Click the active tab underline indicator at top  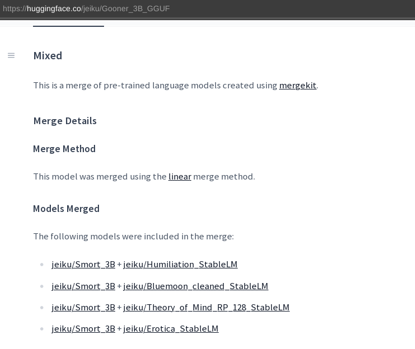coord(68,26)
